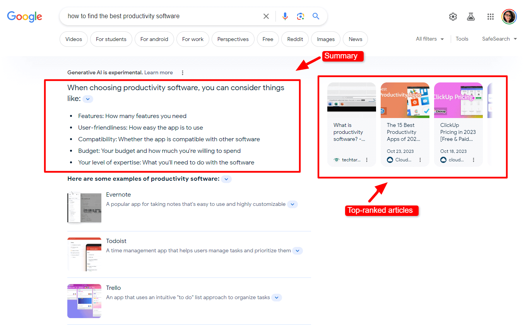Open the Google account profile avatar
This screenshot has height=327, width=525.
point(509,17)
